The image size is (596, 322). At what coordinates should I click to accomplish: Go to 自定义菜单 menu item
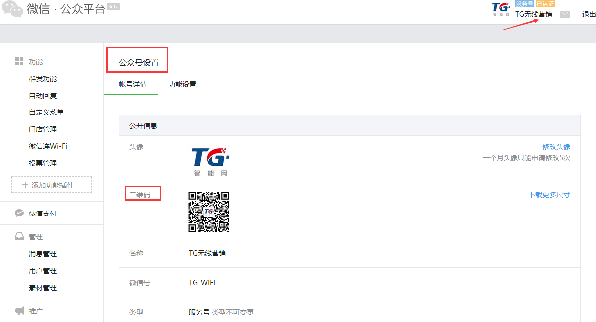click(x=46, y=112)
